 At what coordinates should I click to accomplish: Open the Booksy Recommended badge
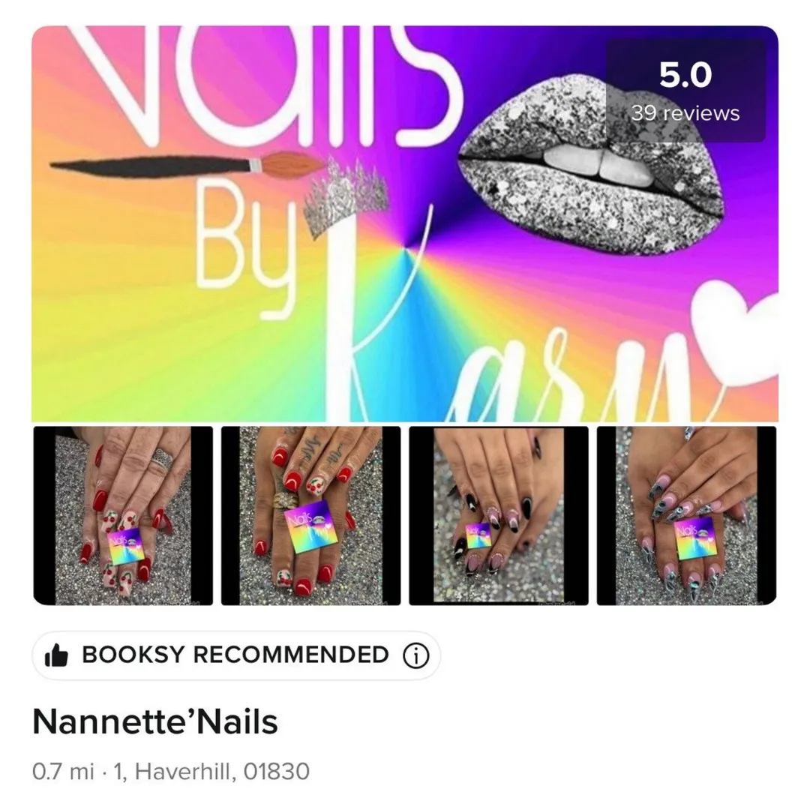coord(236,655)
